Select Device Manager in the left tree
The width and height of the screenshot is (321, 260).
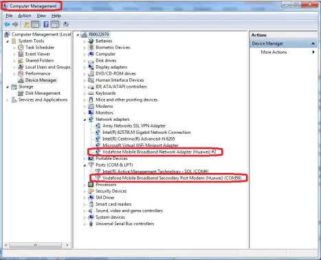pyautogui.click(x=41, y=80)
